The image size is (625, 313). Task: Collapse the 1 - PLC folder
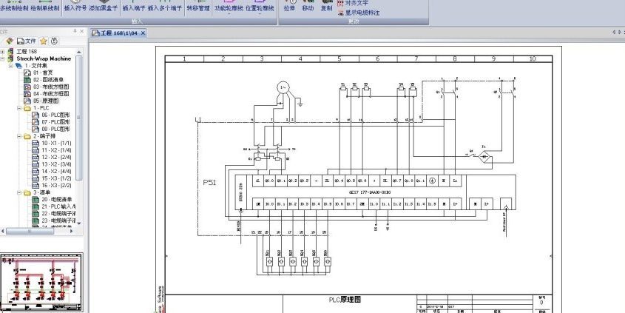[x=19, y=108]
